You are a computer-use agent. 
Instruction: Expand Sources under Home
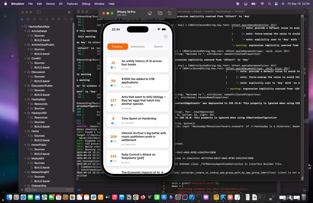click(x=28, y=136)
